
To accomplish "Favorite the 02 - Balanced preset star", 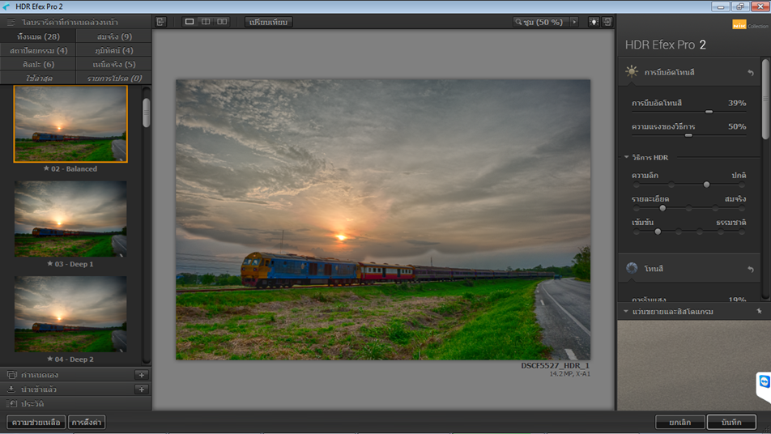I will [46, 168].
